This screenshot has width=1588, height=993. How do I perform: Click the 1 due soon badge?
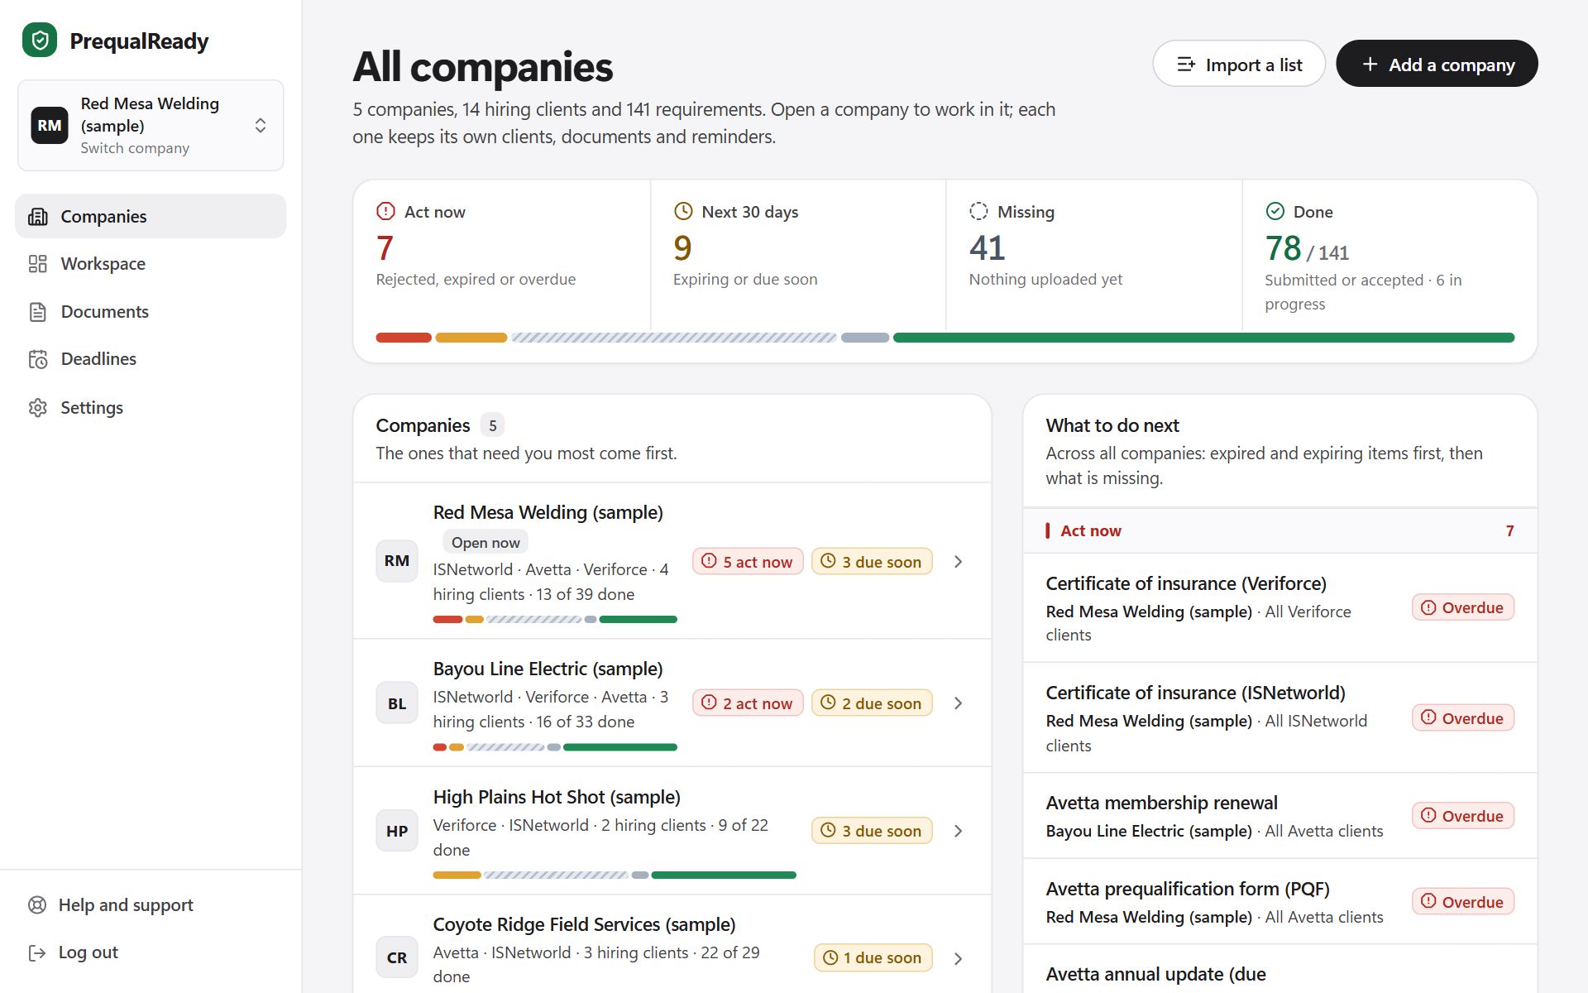873,958
